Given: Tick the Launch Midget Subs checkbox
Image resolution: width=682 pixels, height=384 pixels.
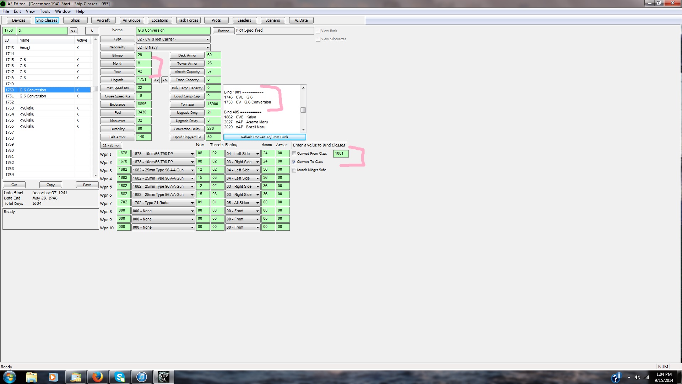Looking at the screenshot, I should click(294, 170).
